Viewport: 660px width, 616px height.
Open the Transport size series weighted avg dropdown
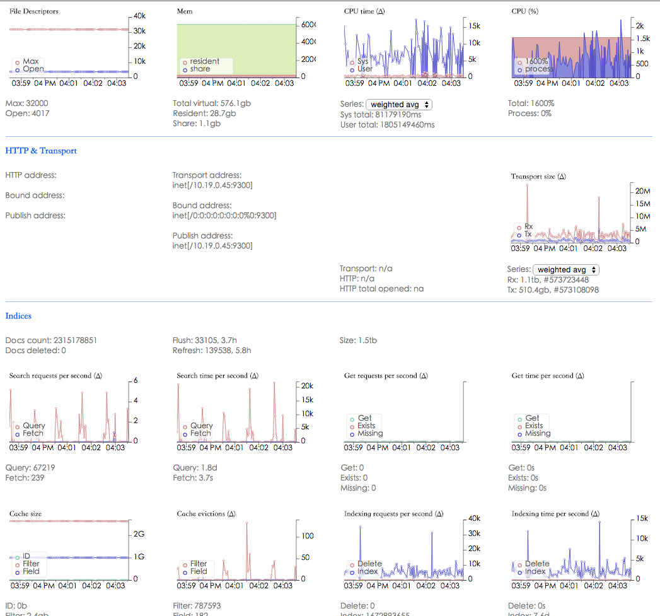pos(565,270)
